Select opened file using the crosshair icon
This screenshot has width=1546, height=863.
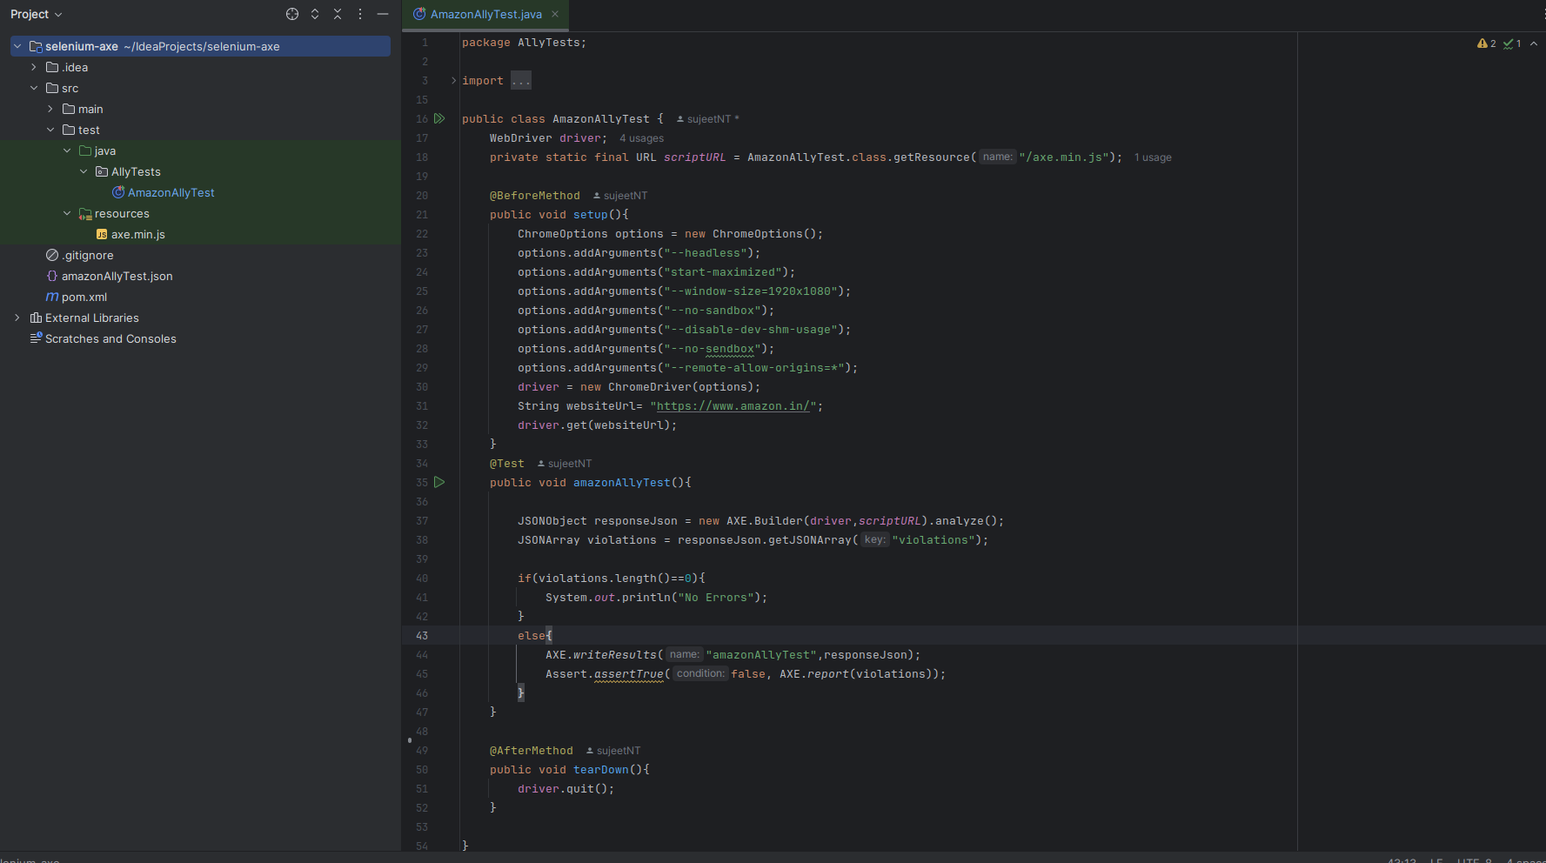[x=291, y=14]
